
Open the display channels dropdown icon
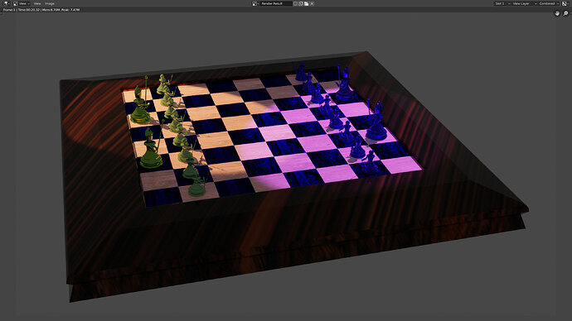[565, 3]
